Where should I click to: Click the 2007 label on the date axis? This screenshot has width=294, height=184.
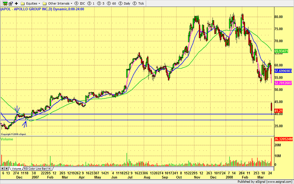[35, 177]
